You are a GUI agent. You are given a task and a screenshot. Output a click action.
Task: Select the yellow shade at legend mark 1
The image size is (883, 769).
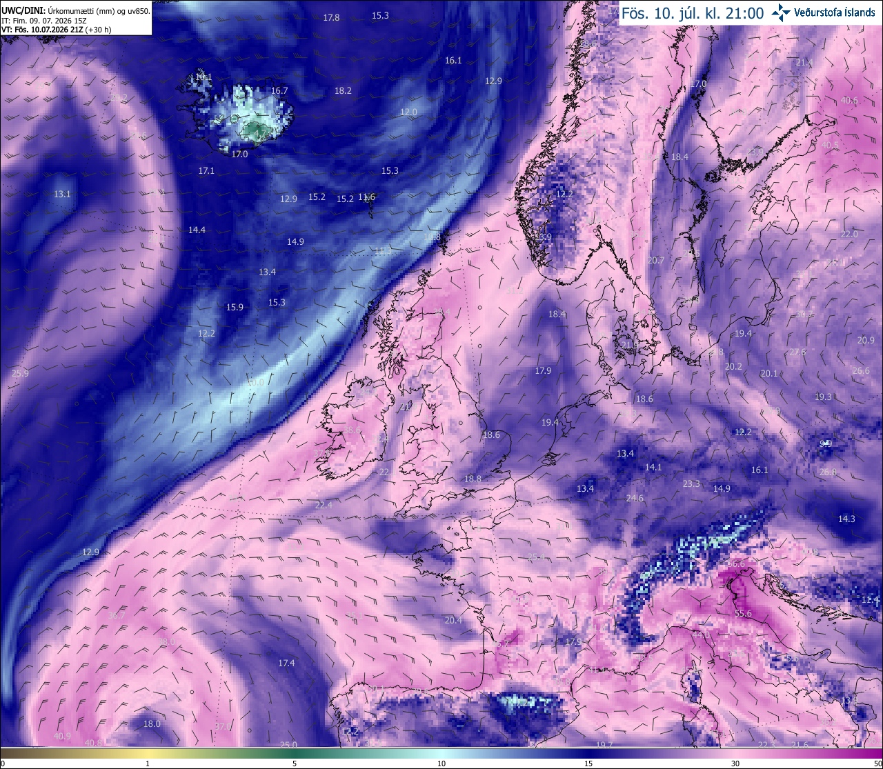(x=148, y=752)
